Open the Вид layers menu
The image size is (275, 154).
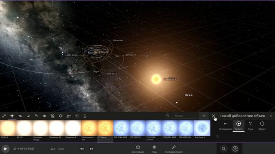(x=154, y=149)
